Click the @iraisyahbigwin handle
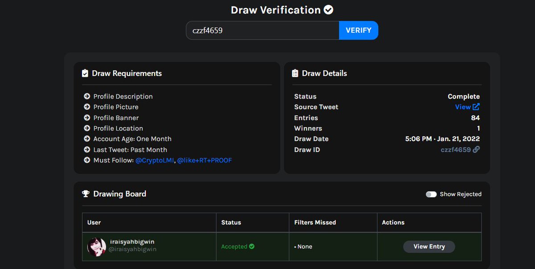This screenshot has height=269, width=535. coord(132,249)
